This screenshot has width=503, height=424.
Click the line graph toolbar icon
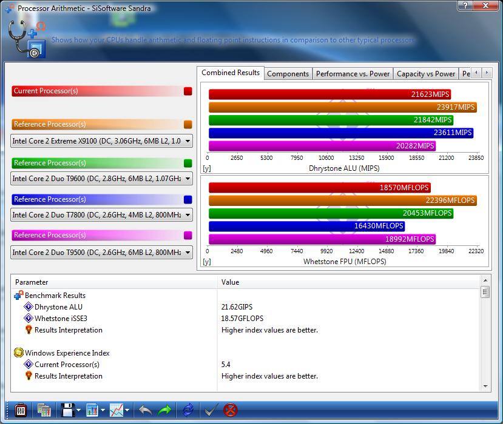pos(116,410)
